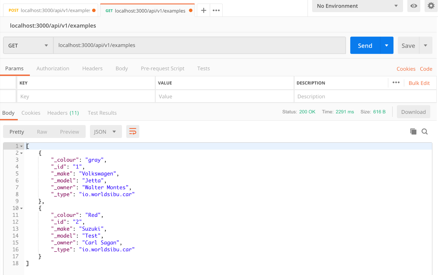Click the Send button

365,46
